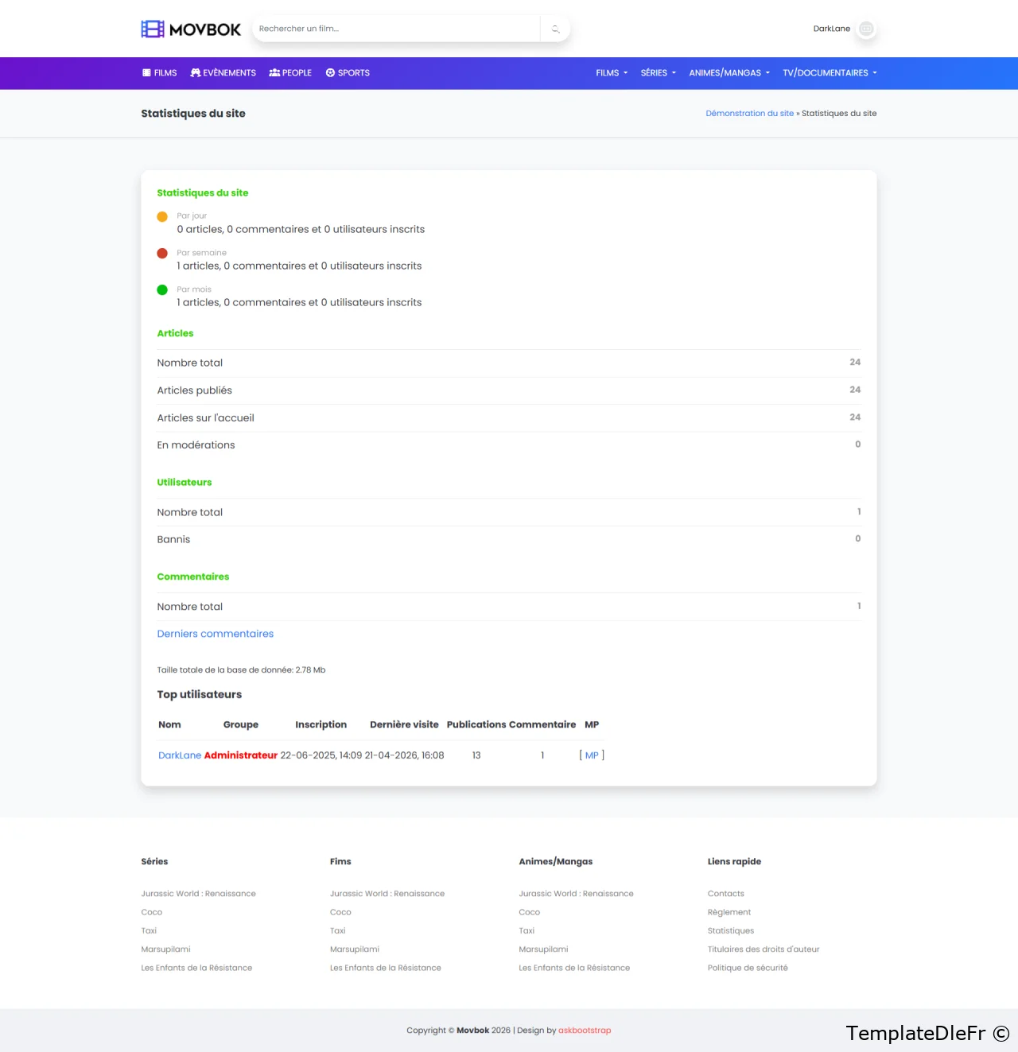1018x1052 pixels.
Task: Expand the Séries dropdown menu
Action: (658, 73)
